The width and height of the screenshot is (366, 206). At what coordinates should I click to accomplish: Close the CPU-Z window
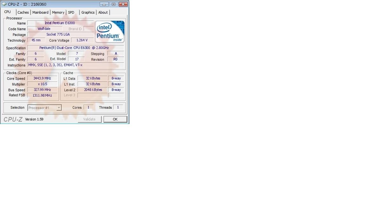123,4
